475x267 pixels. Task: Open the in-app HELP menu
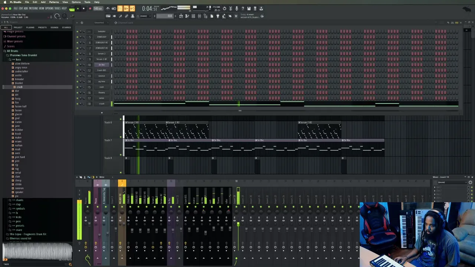(x=64, y=8)
